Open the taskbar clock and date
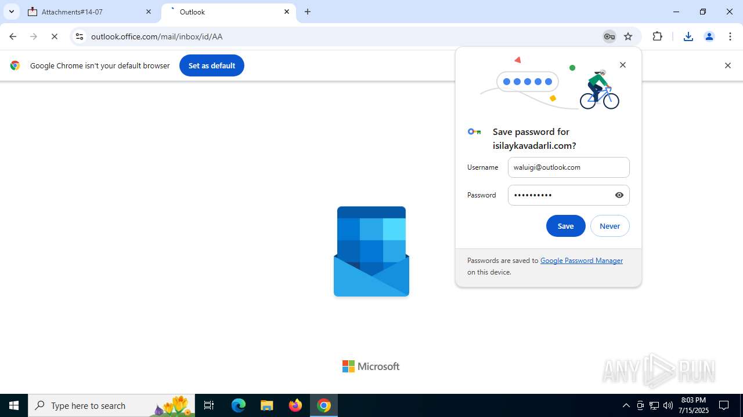Viewport: 743px width, 417px height. pyautogui.click(x=693, y=405)
